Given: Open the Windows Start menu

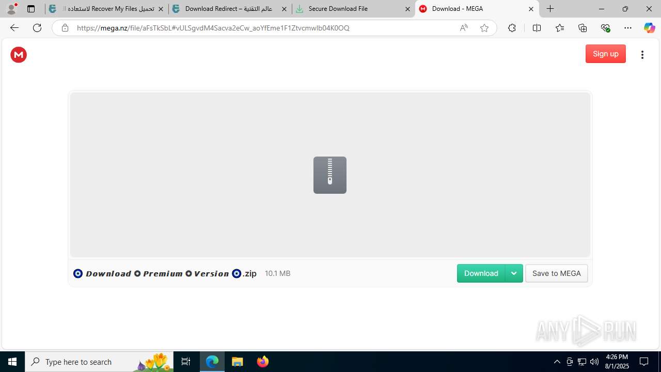Looking at the screenshot, I should pyautogui.click(x=12, y=362).
